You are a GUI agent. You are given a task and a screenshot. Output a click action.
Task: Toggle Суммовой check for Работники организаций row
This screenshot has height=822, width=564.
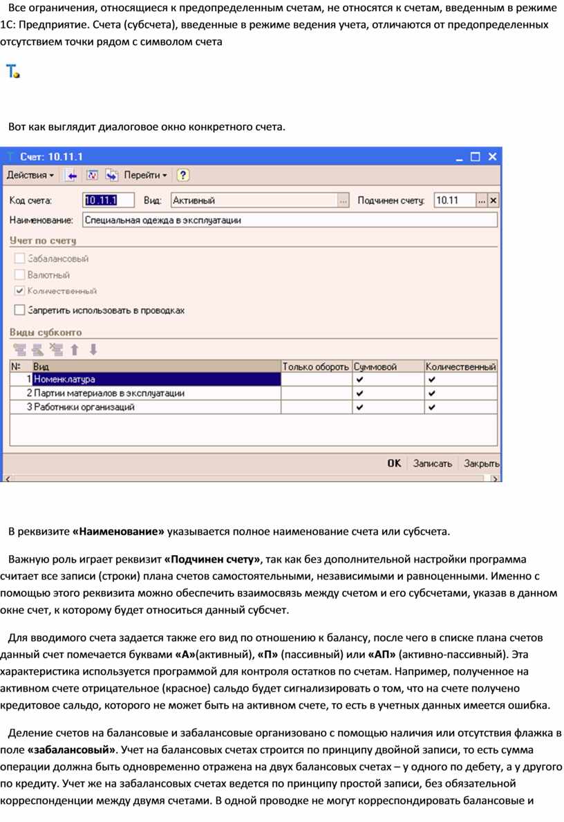click(x=359, y=407)
